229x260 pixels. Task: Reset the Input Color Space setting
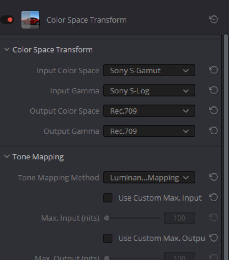click(x=214, y=70)
